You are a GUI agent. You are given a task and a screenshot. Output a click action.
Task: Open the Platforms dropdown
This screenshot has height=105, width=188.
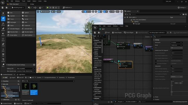point(67,8)
